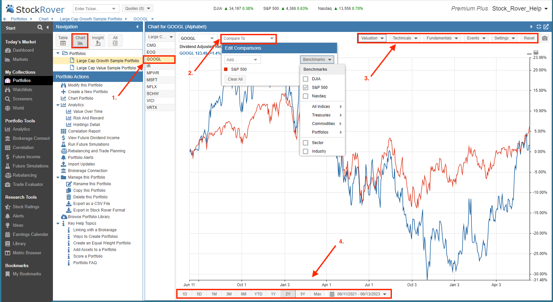The width and height of the screenshot is (553, 302).
Task: Select Large Cap Value Sample Portfolio
Action: [x=106, y=68]
